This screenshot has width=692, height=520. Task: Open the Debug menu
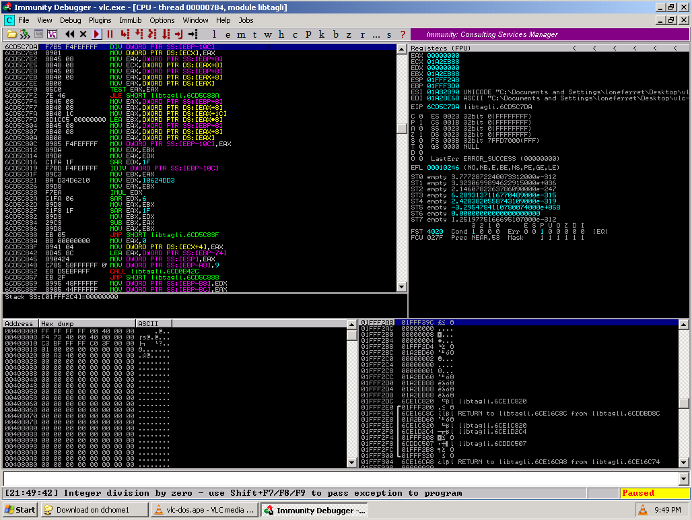click(71, 20)
